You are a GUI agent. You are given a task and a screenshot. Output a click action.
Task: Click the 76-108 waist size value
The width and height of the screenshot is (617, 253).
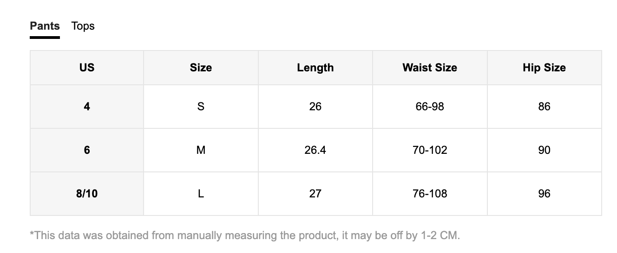[430, 193]
